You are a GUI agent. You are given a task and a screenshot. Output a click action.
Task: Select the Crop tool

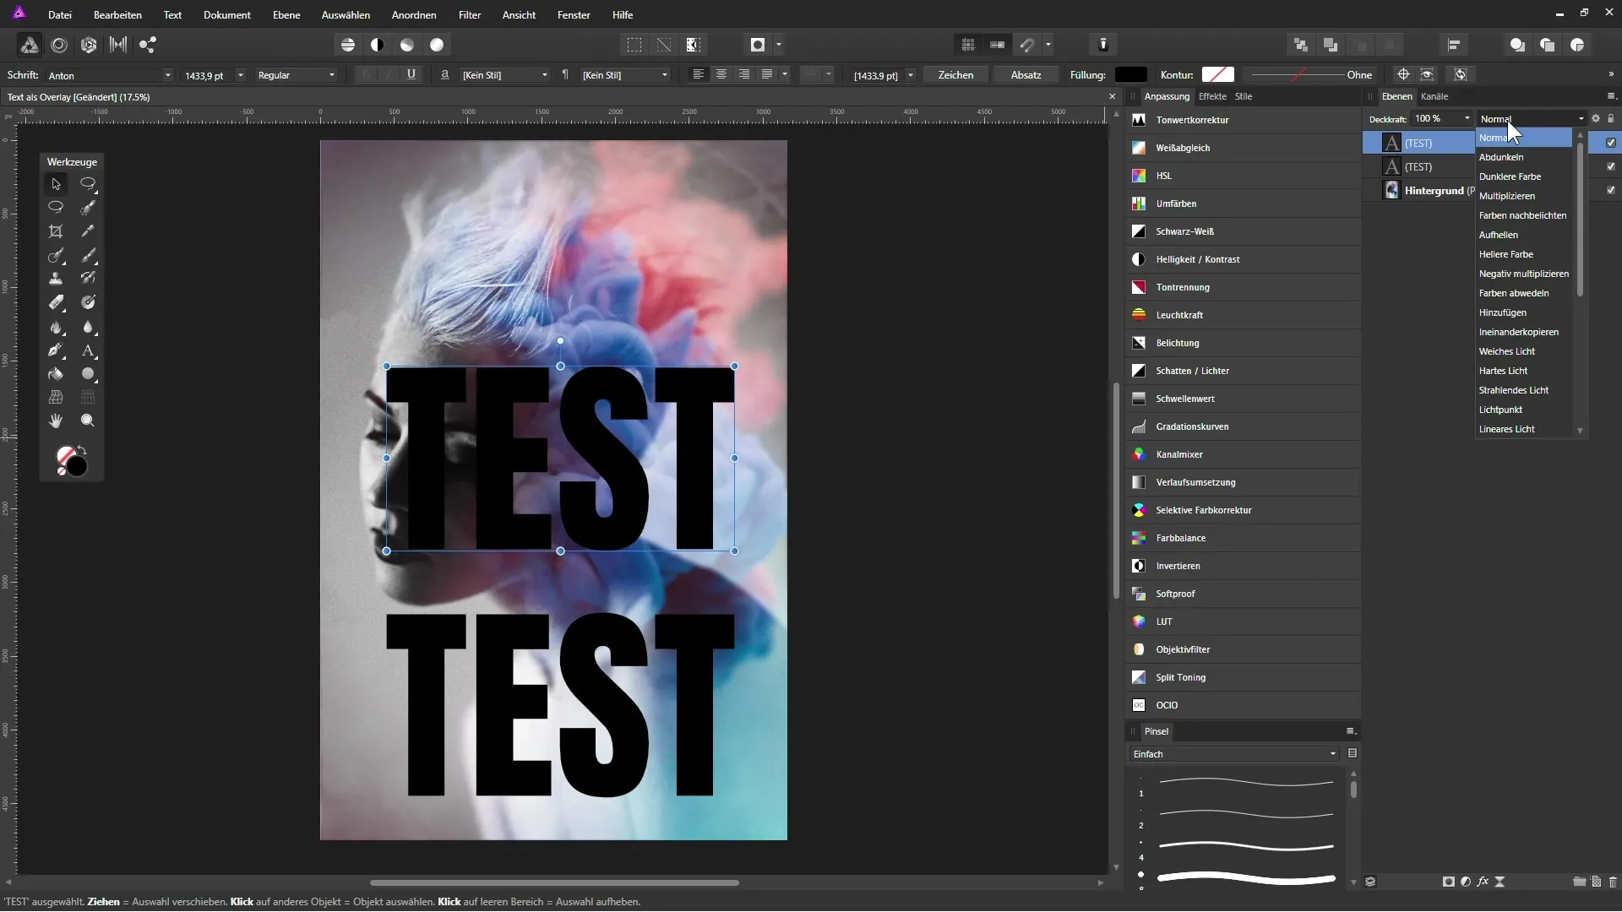(56, 231)
